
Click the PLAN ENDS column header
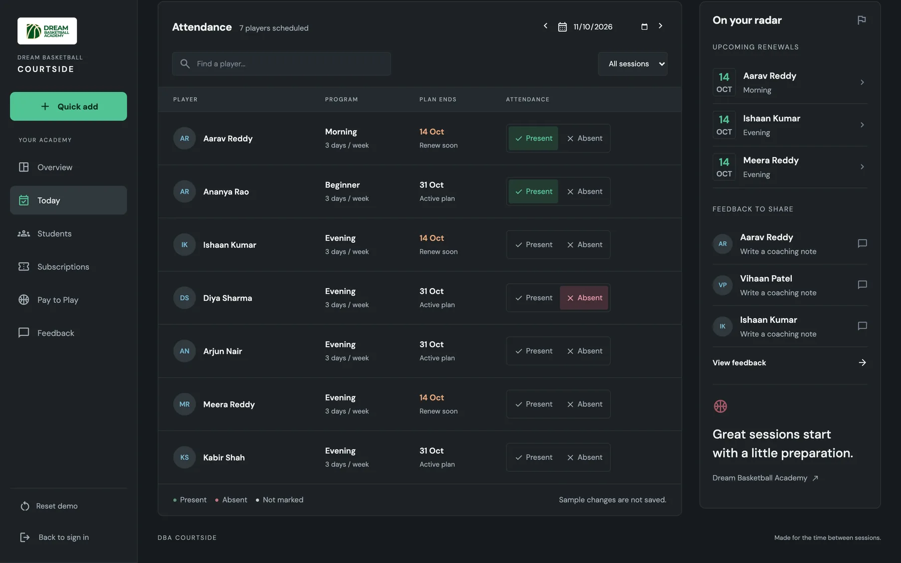(437, 100)
